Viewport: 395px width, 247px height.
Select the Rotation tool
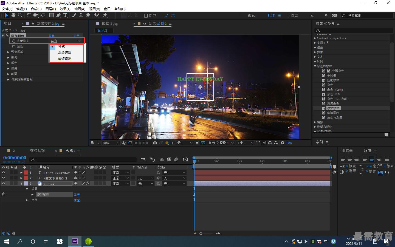click(29, 15)
